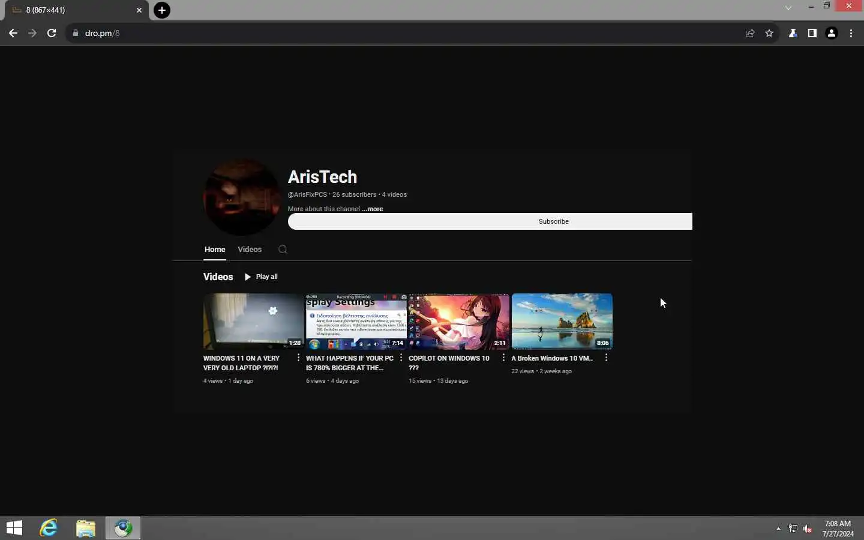The height and width of the screenshot is (540, 864).
Task: Open options menu for Windows 11 laptop video
Action: [x=298, y=358]
